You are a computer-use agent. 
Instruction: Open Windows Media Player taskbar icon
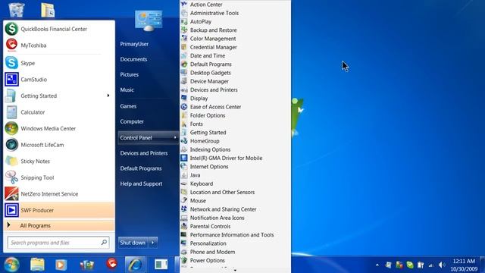click(x=61, y=265)
